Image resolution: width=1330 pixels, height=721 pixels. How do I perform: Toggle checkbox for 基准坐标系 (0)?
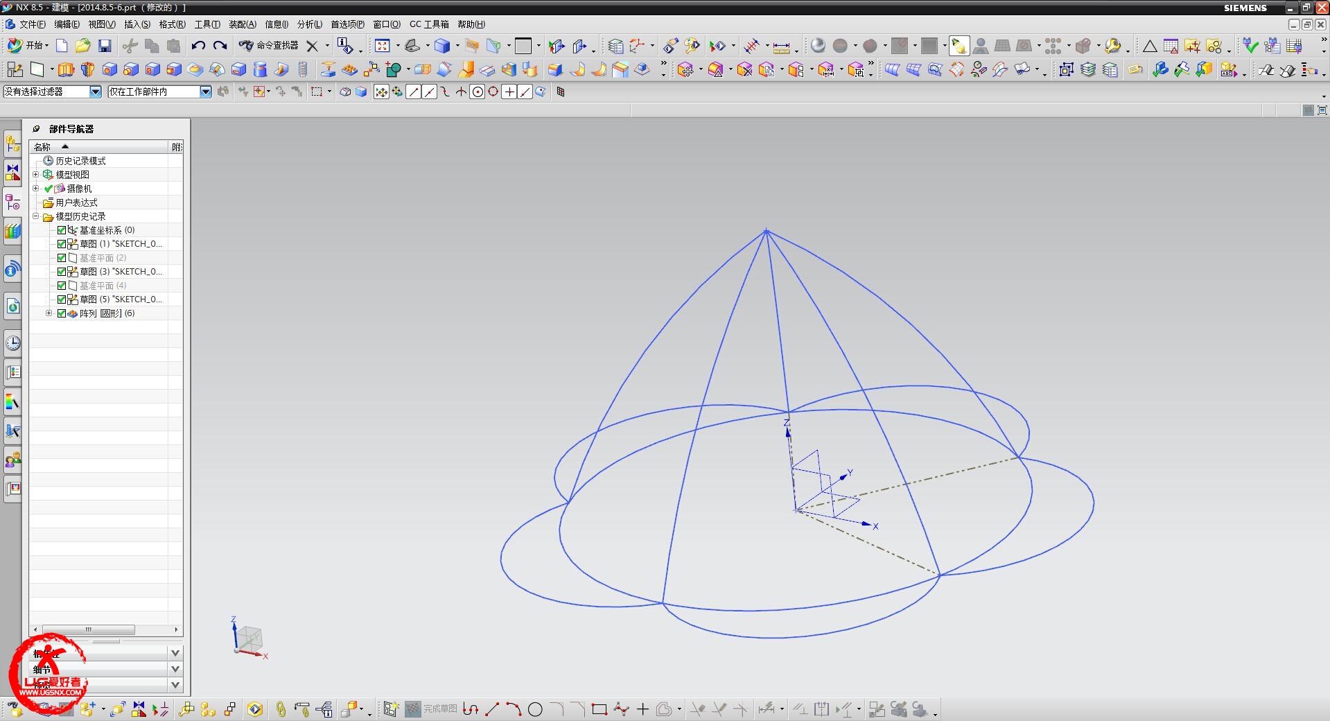[62, 230]
